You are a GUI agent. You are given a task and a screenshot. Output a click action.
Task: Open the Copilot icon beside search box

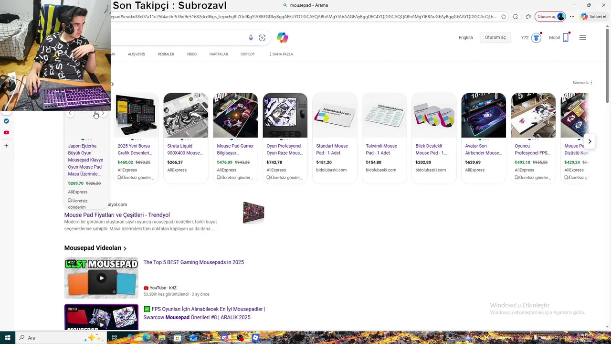283,38
